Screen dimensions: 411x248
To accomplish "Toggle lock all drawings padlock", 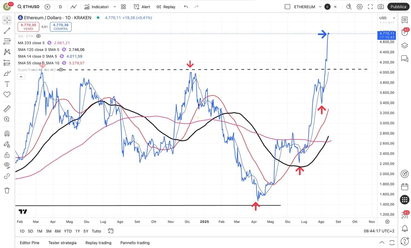I will (x=7, y=155).
